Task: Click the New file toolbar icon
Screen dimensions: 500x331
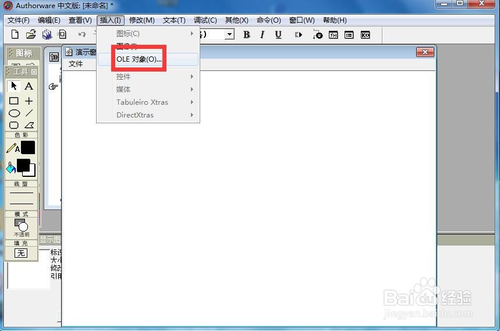Action: [15, 34]
